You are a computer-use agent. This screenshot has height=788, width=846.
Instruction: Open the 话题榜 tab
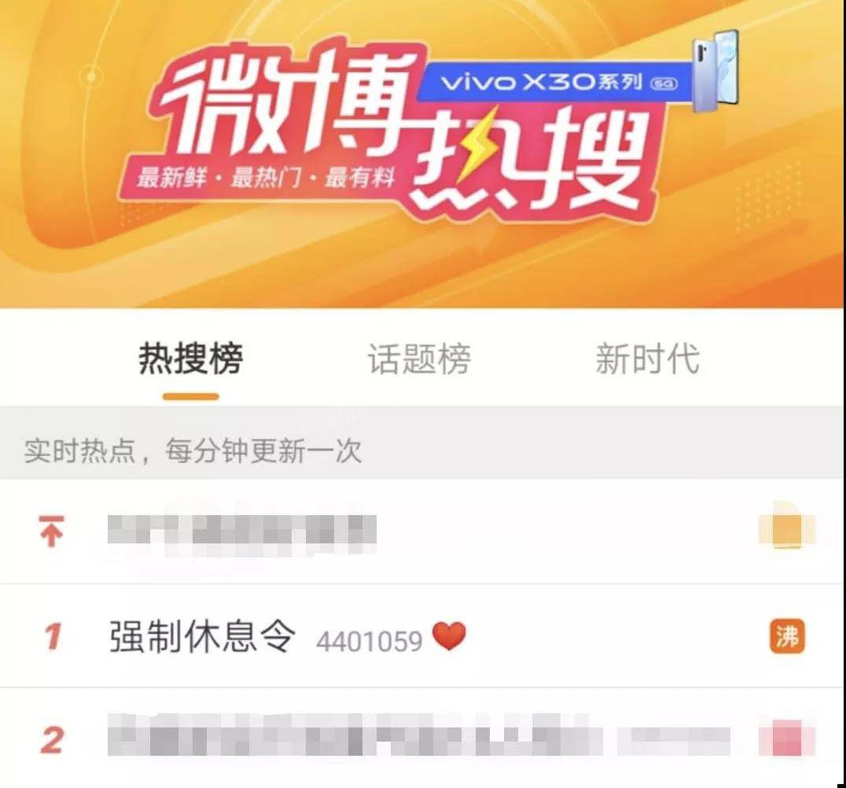(x=419, y=359)
